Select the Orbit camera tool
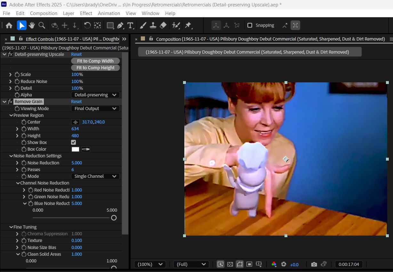The height and width of the screenshot is (272, 393). pyautogui.click(x=55, y=25)
